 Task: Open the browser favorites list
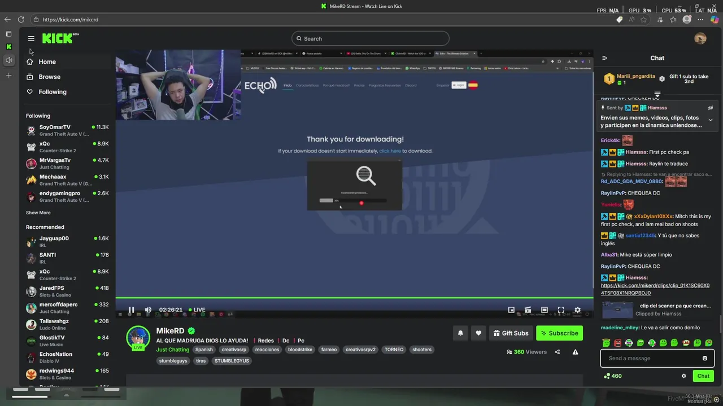(x=673, y=20)
